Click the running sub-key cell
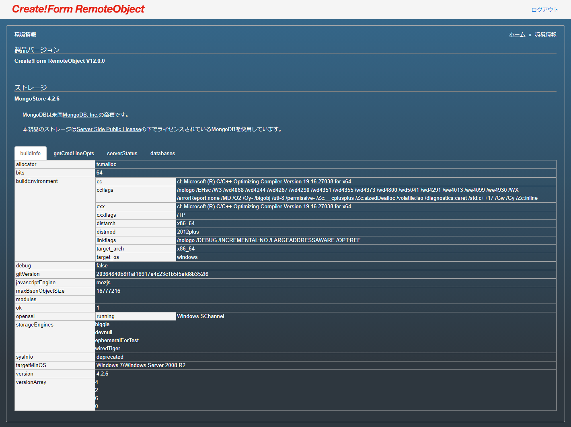The image size is (571, 427). (x=136, y=316)
